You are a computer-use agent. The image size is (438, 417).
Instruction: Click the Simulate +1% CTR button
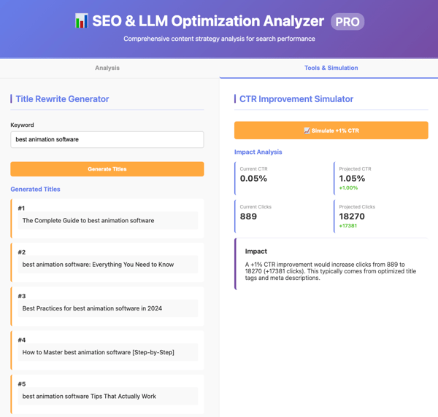tap(331, 130)
